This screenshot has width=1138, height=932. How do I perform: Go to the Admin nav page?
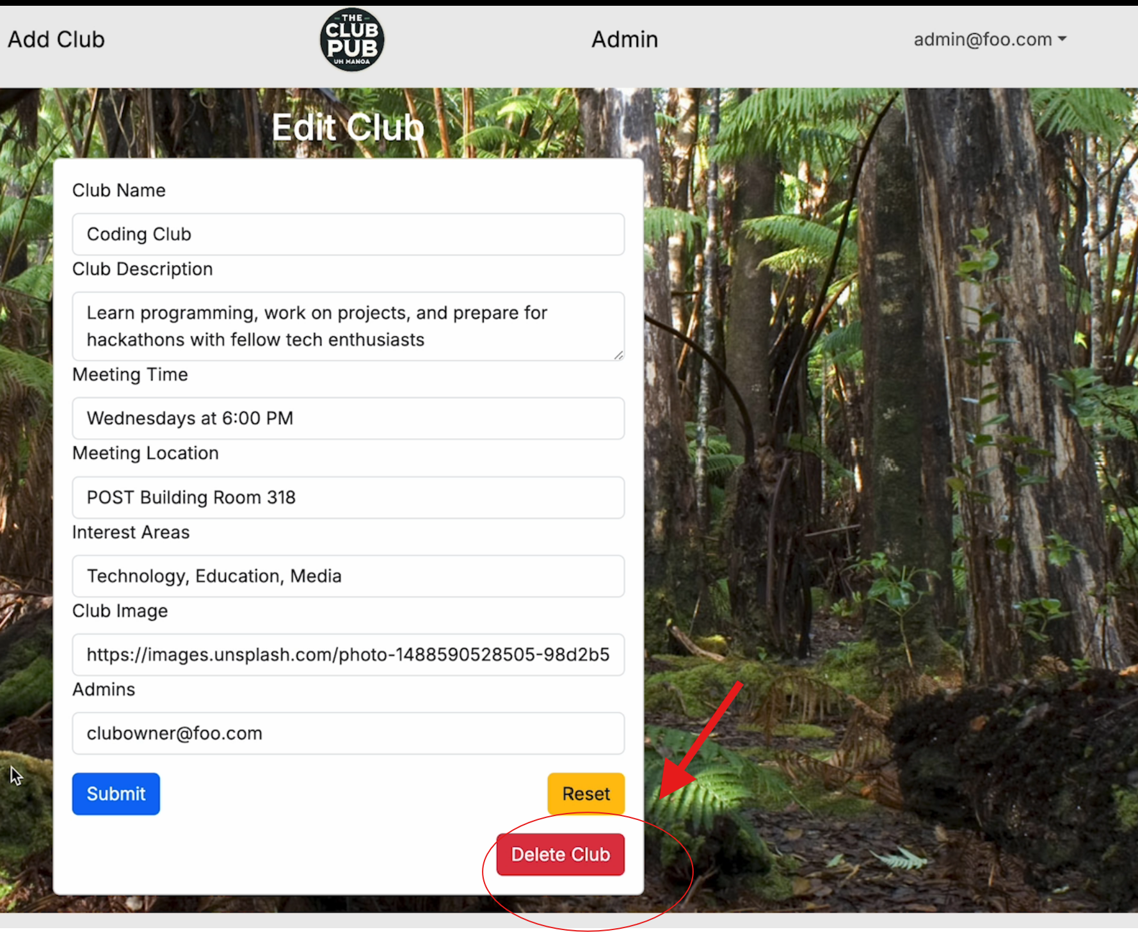pos(624,40)
